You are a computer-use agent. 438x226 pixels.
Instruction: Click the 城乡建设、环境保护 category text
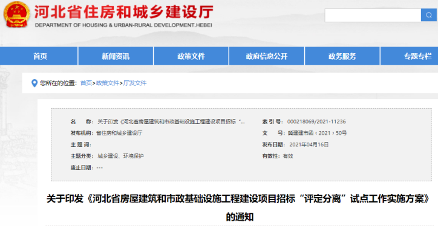120,156
